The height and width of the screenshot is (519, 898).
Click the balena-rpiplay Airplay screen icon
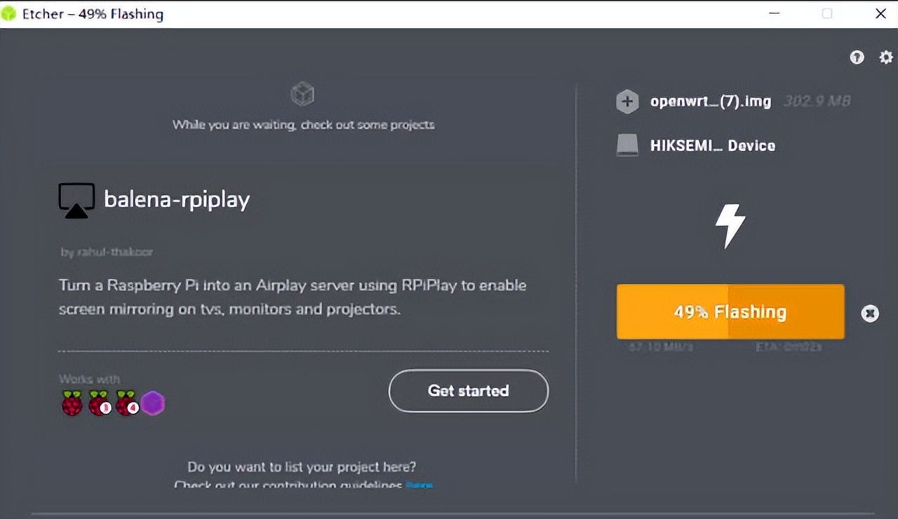(76, 200)
